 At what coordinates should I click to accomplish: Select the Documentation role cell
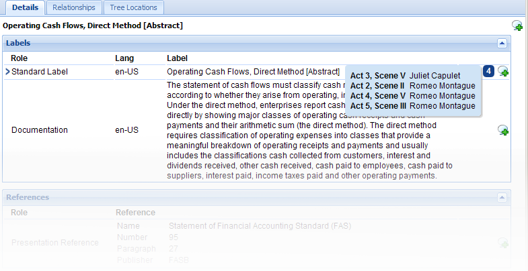point(40,130)
